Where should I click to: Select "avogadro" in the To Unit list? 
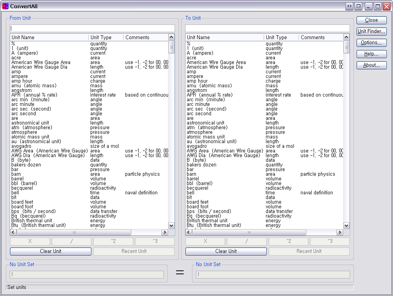(197, 146)
